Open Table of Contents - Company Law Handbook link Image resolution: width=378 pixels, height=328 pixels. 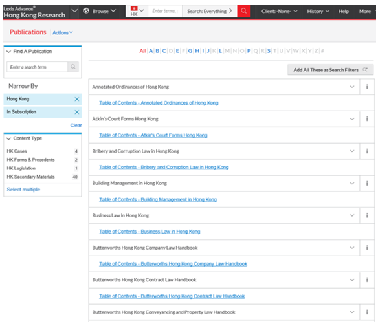point(173,264)
